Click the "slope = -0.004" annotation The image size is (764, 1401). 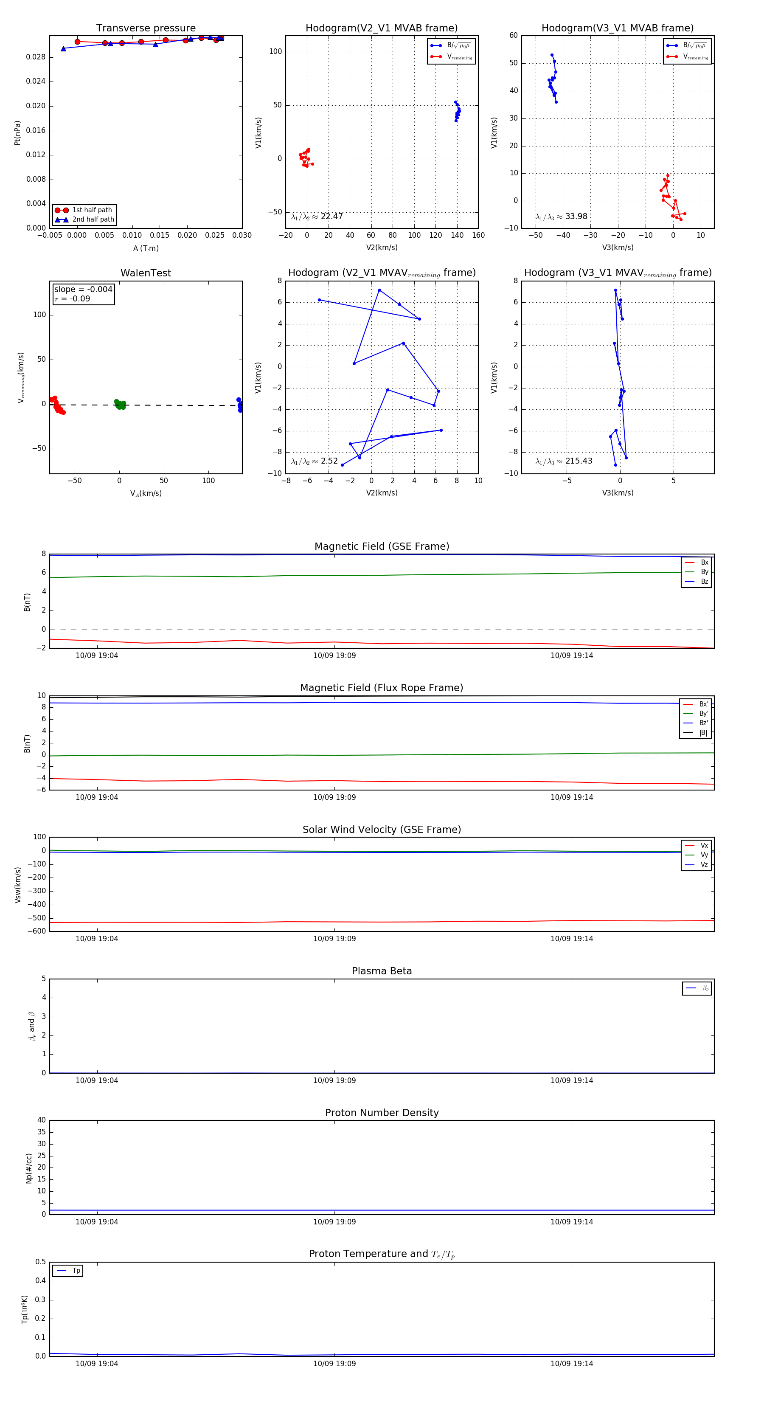[x=83, y=290]
